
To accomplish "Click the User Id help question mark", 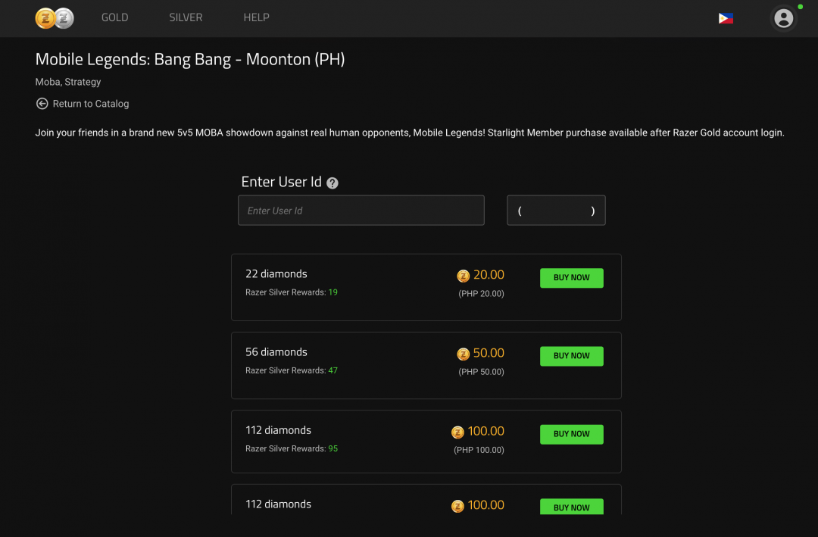I will pyautogui.click(x=332, y=183).
